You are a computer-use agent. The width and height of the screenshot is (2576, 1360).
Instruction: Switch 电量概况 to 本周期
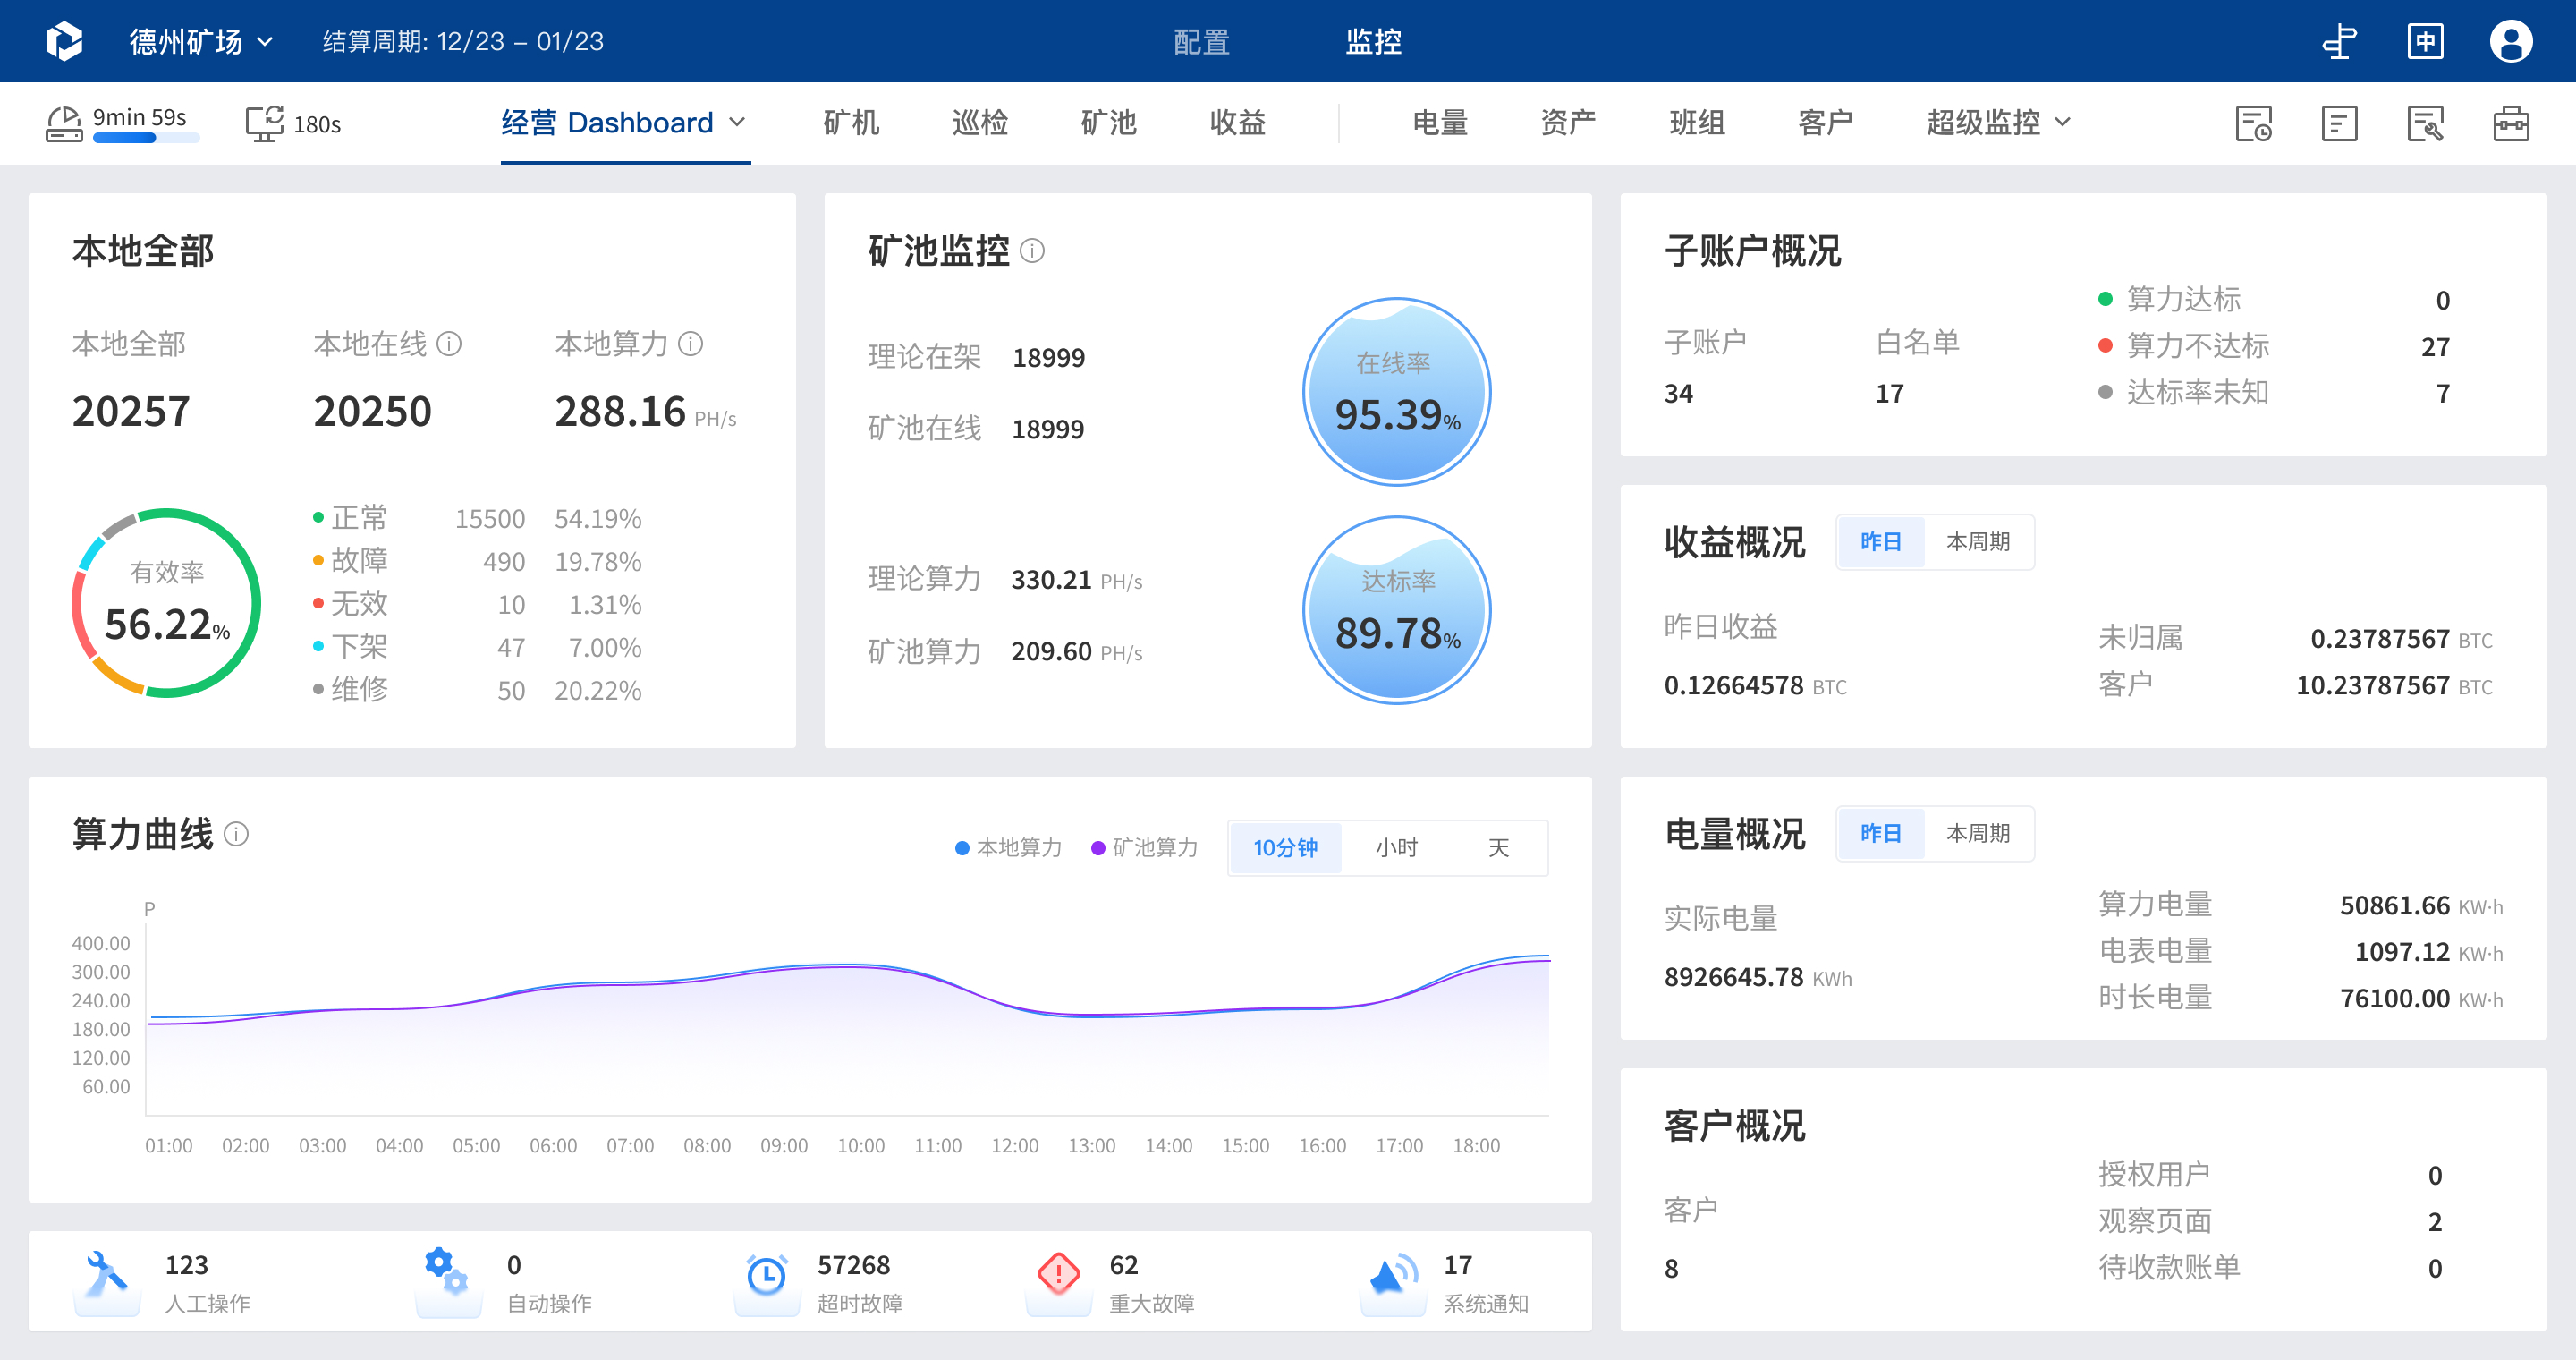coord(1977,833)
